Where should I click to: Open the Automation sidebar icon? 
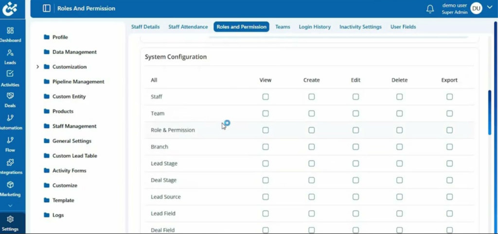coord(10,118)
